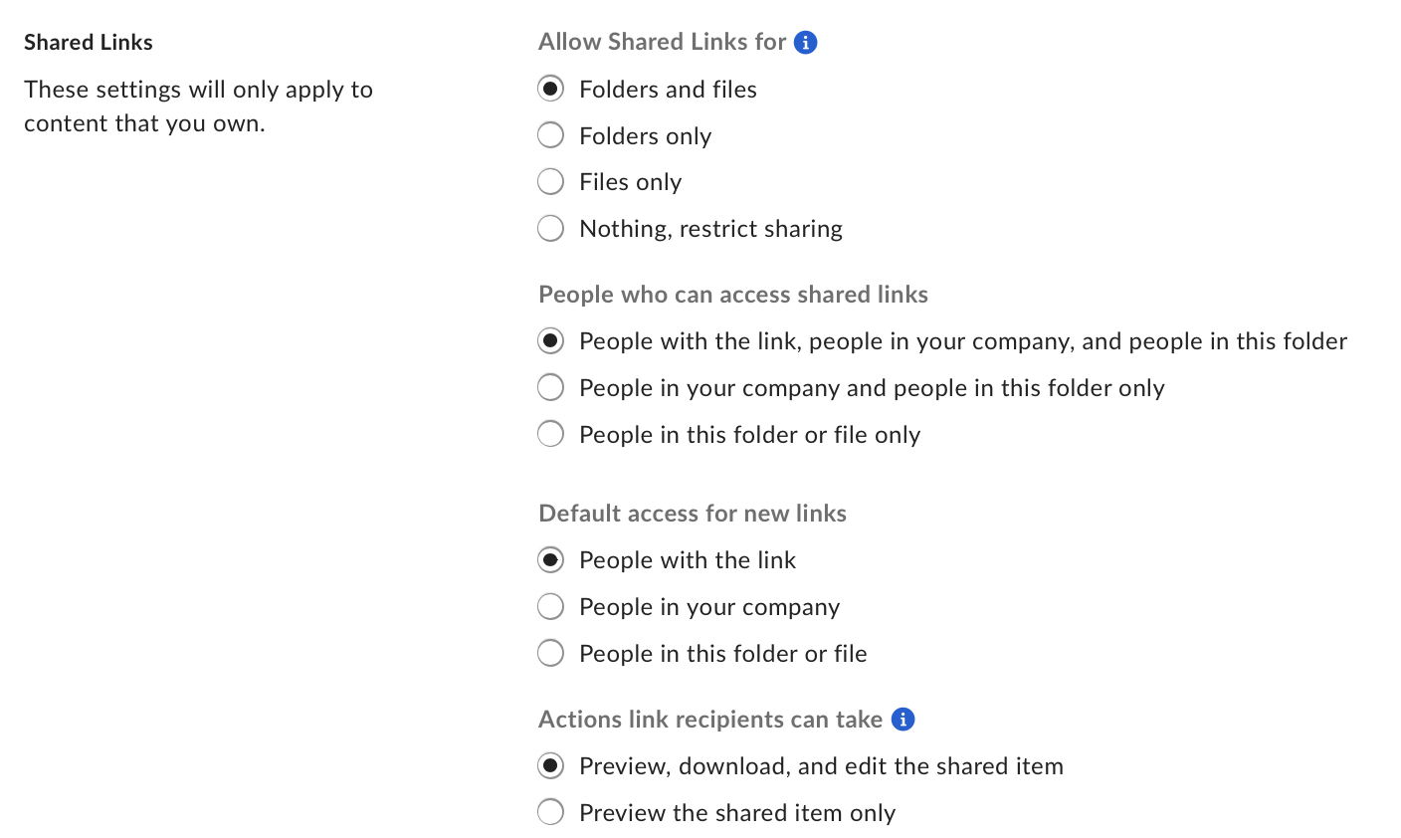
Task: Click the Default access for new links heading
Action: [692, 513]
